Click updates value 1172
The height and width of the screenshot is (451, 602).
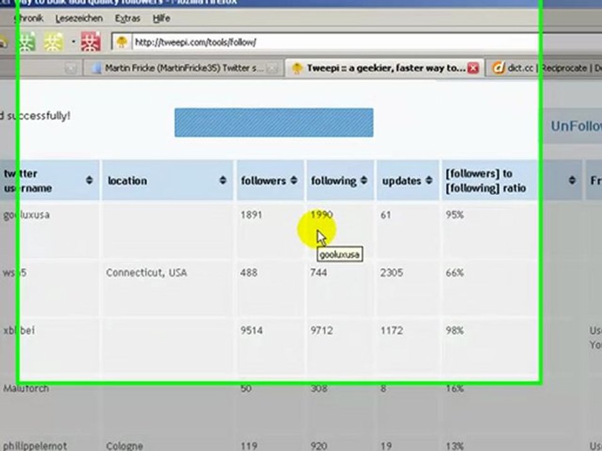click(391, 331)
